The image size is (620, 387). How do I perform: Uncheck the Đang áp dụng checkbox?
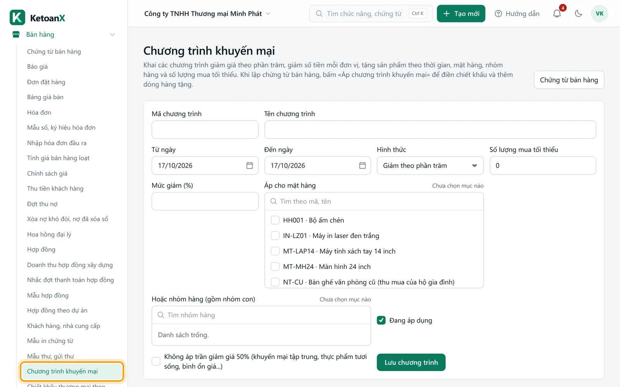pyautogui.click(x=381, y=320)
